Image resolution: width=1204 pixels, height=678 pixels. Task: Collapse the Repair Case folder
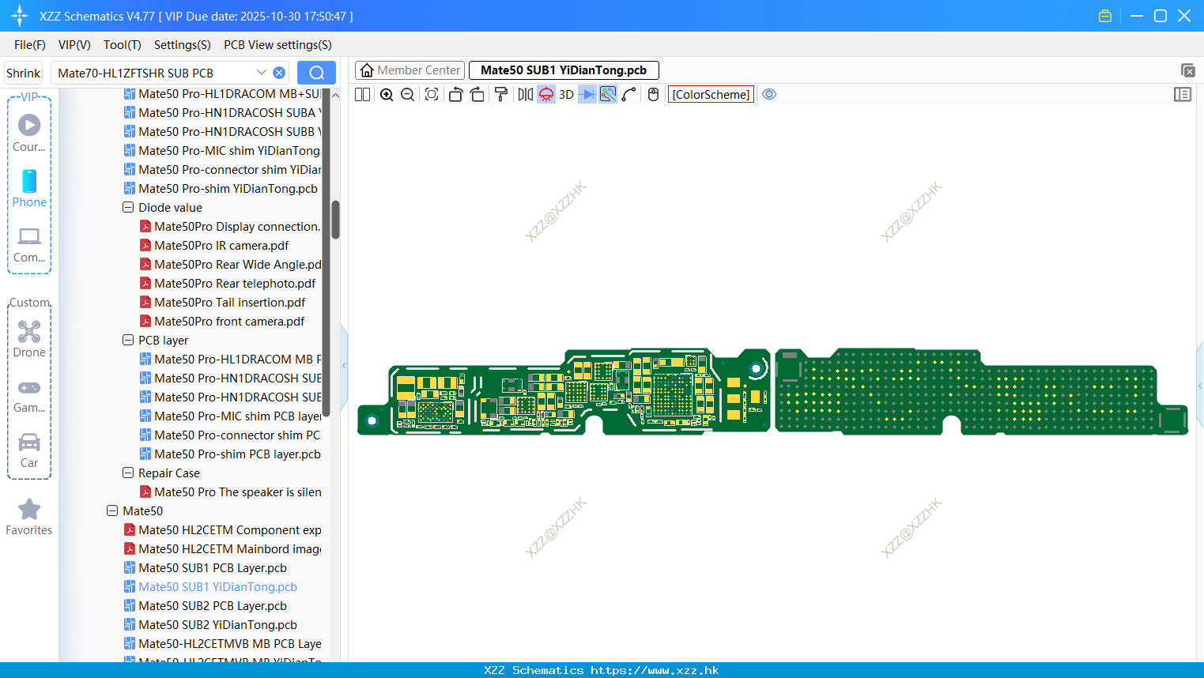point(128,473)
